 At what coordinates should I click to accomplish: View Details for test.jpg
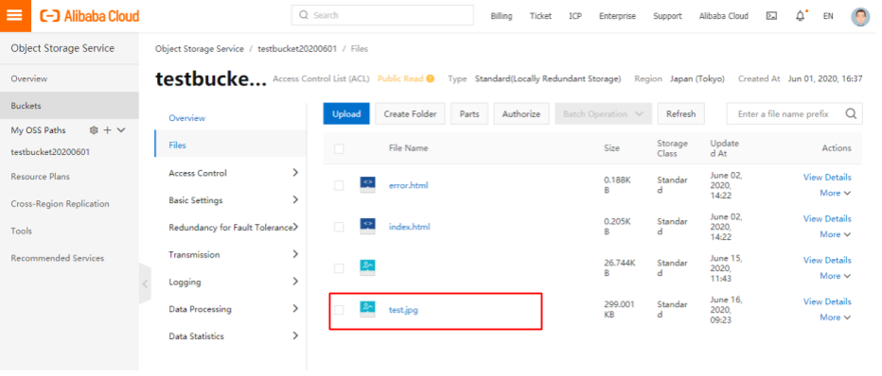click(x=827, y=301)
